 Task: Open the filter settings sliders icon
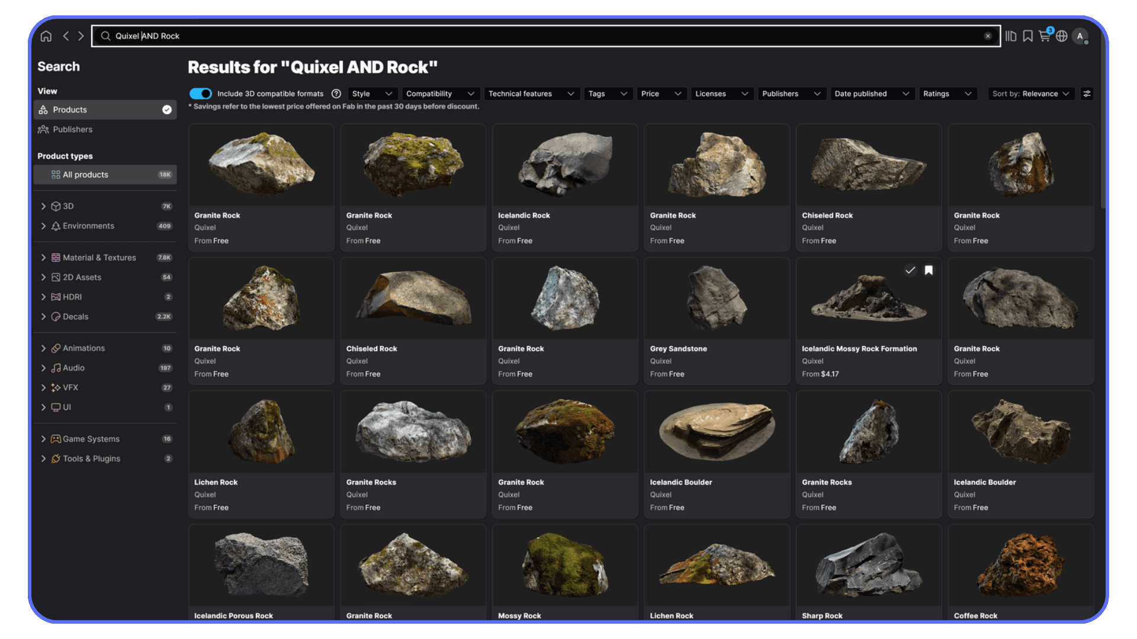coord(1087,94)
